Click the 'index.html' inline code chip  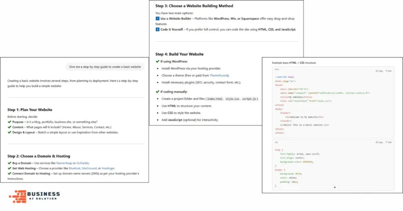[x=215, y=99]
